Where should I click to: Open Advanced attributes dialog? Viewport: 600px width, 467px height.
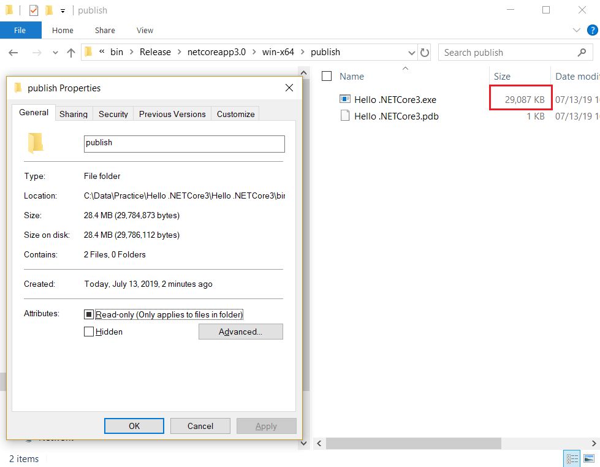(240, 332)
